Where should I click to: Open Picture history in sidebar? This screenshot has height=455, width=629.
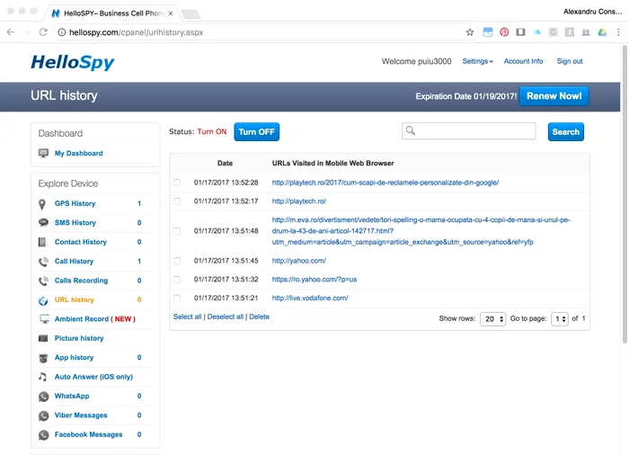79,338
